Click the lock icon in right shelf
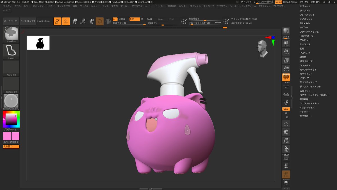Viewport: 337px width, 190px height. (x=286, y=103)
